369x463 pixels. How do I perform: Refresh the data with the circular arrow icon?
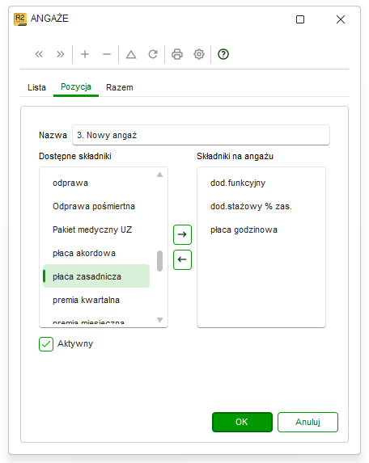[153, 54]
